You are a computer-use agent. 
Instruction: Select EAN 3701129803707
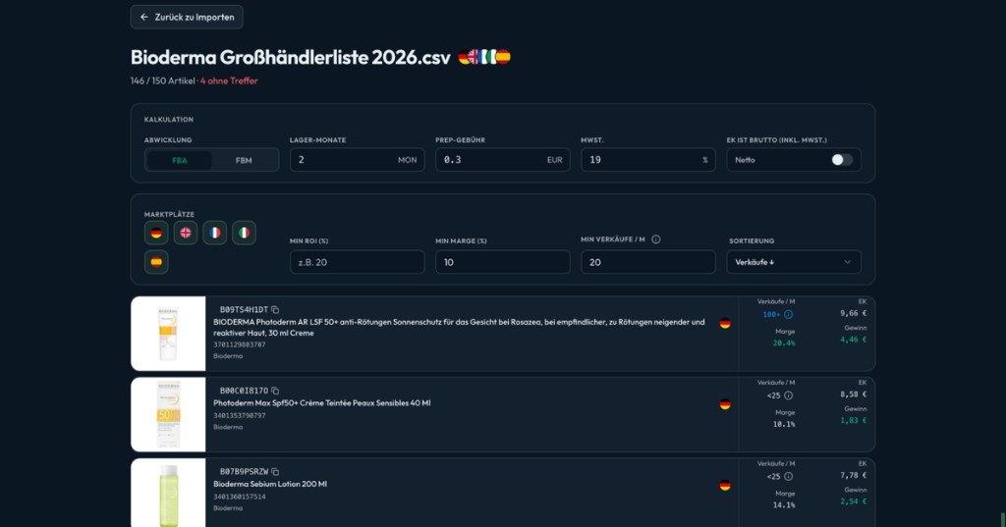click(x=240, y=344)
